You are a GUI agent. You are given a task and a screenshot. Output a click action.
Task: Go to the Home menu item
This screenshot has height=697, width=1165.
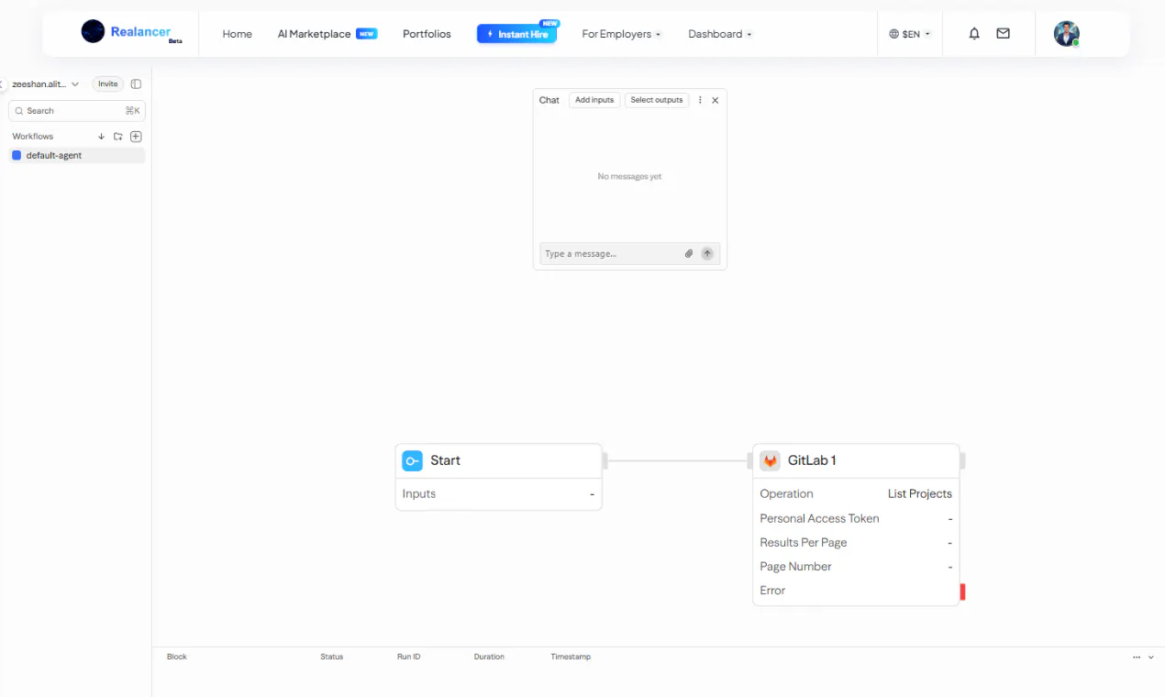(x=237, y=34)
